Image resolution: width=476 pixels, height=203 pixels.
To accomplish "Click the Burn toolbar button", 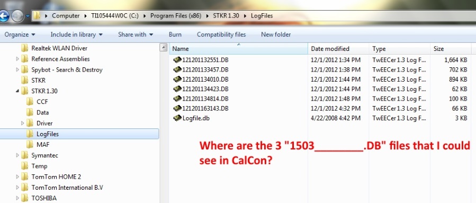I will (175, 34).
